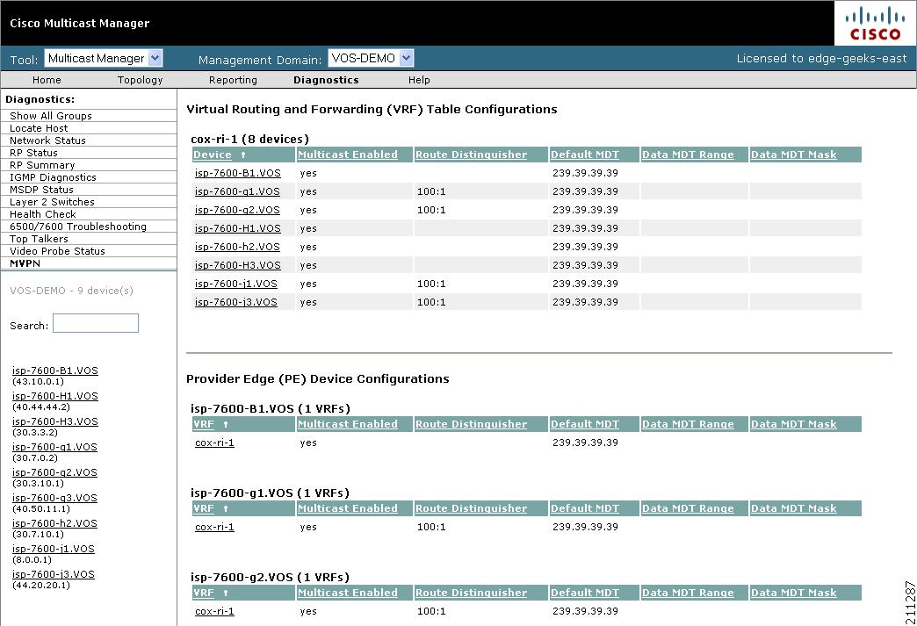Open the Locate Host diagnostic

pyautogui.click(x=38, y=127)
